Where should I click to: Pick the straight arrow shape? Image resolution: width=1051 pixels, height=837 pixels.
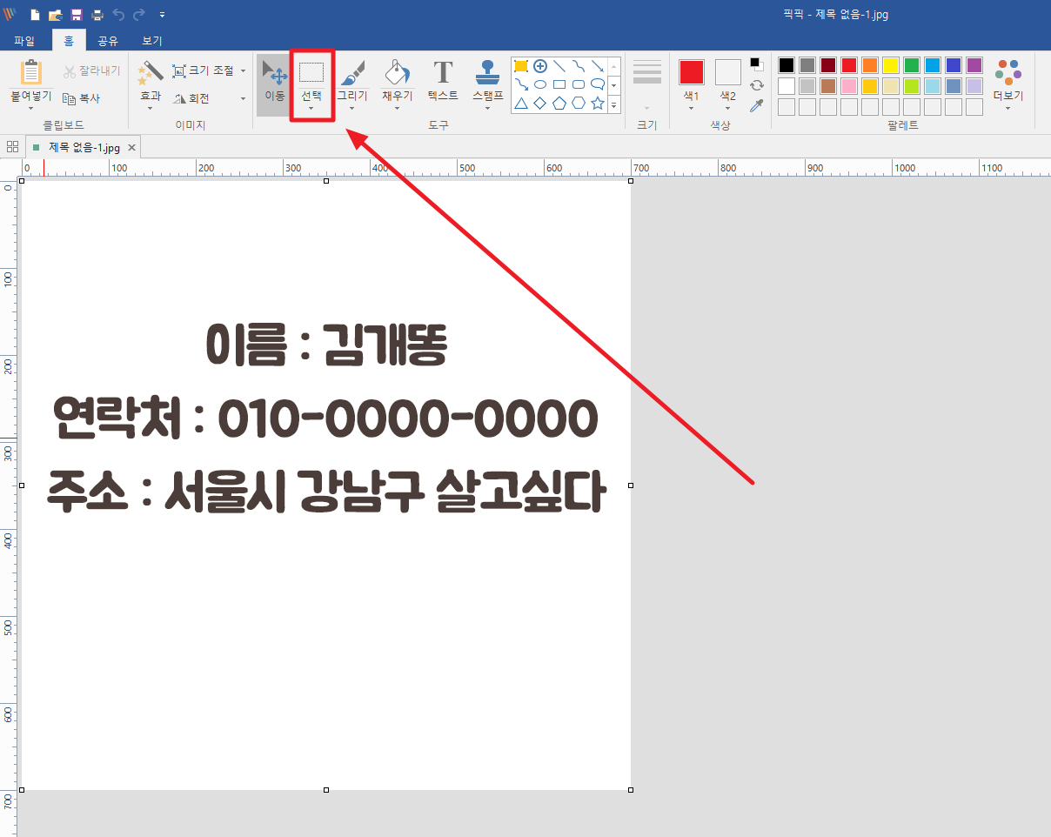(598, 65)
